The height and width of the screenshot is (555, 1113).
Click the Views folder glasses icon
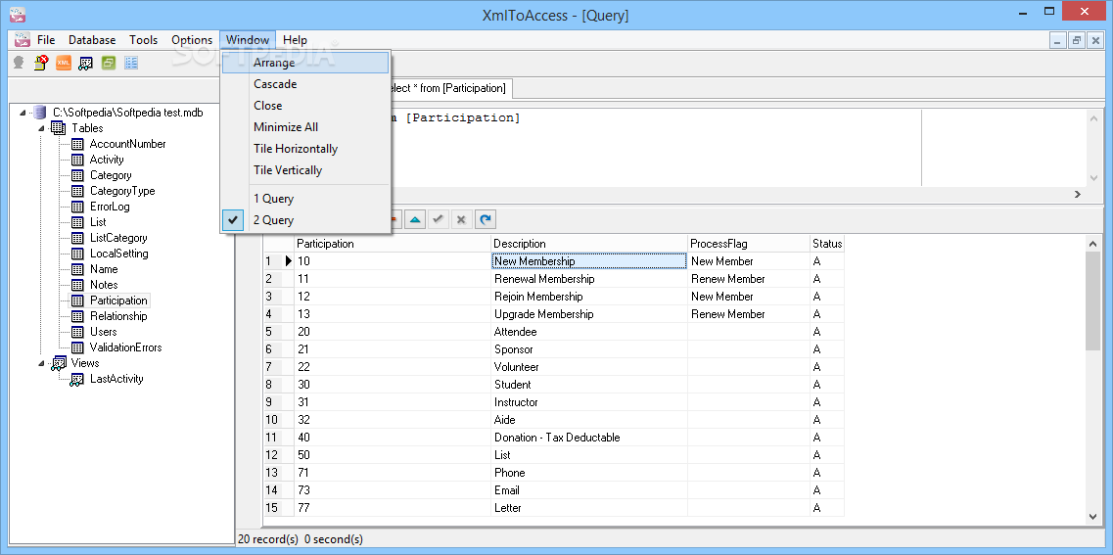(x=59, y=363)
